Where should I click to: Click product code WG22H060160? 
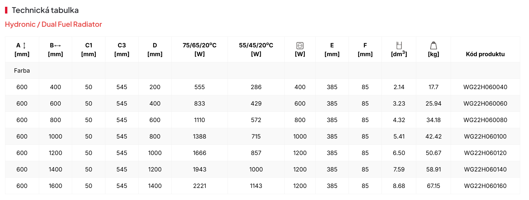tap(485, 186)
